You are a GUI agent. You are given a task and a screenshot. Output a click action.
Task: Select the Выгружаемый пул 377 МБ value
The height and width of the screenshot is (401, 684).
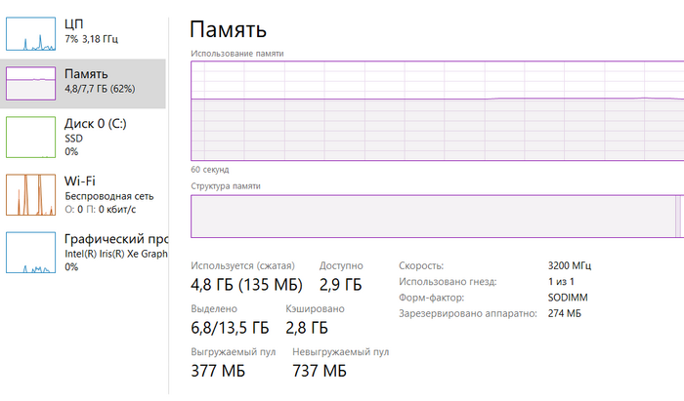pos(218,371)
